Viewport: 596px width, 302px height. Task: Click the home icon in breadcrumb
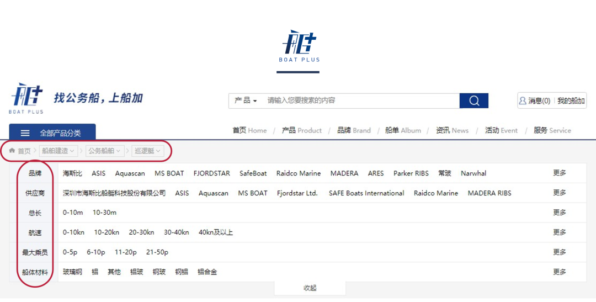tap(12, 151)
